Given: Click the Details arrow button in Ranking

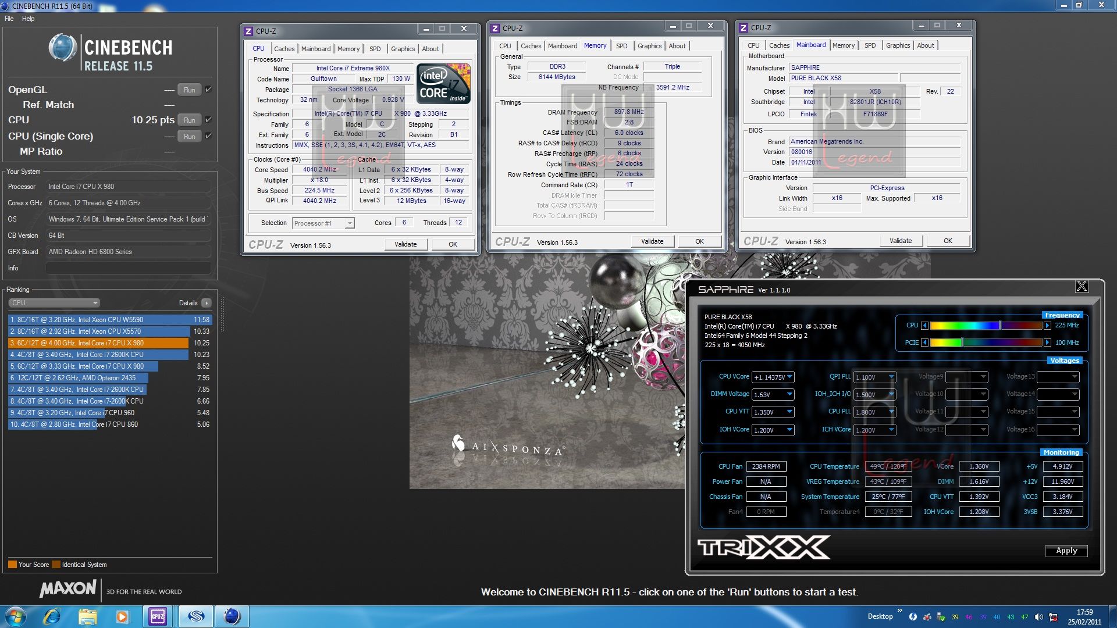Looking at the screenshot, I should coord(207,303).
